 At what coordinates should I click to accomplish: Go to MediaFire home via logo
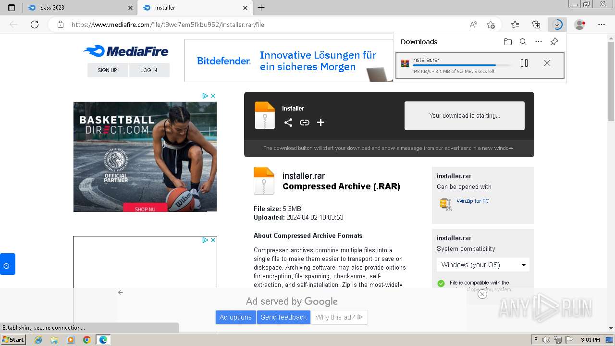[126, 51]
